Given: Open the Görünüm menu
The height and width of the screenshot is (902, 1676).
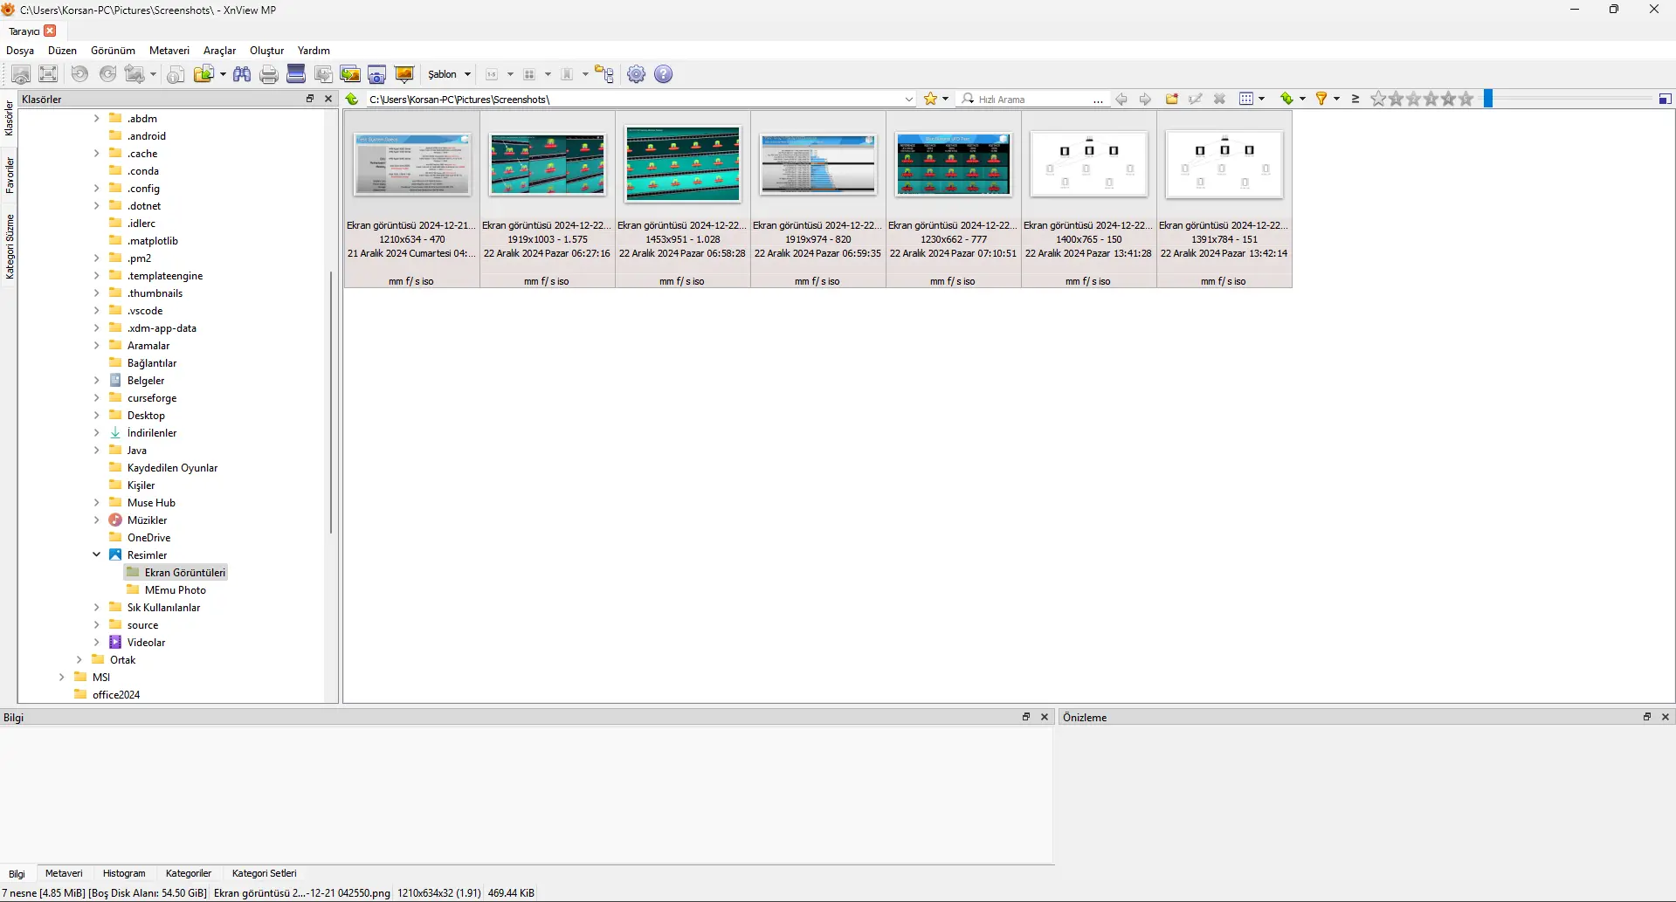Looking at the screenshot, I should [113, 51].
